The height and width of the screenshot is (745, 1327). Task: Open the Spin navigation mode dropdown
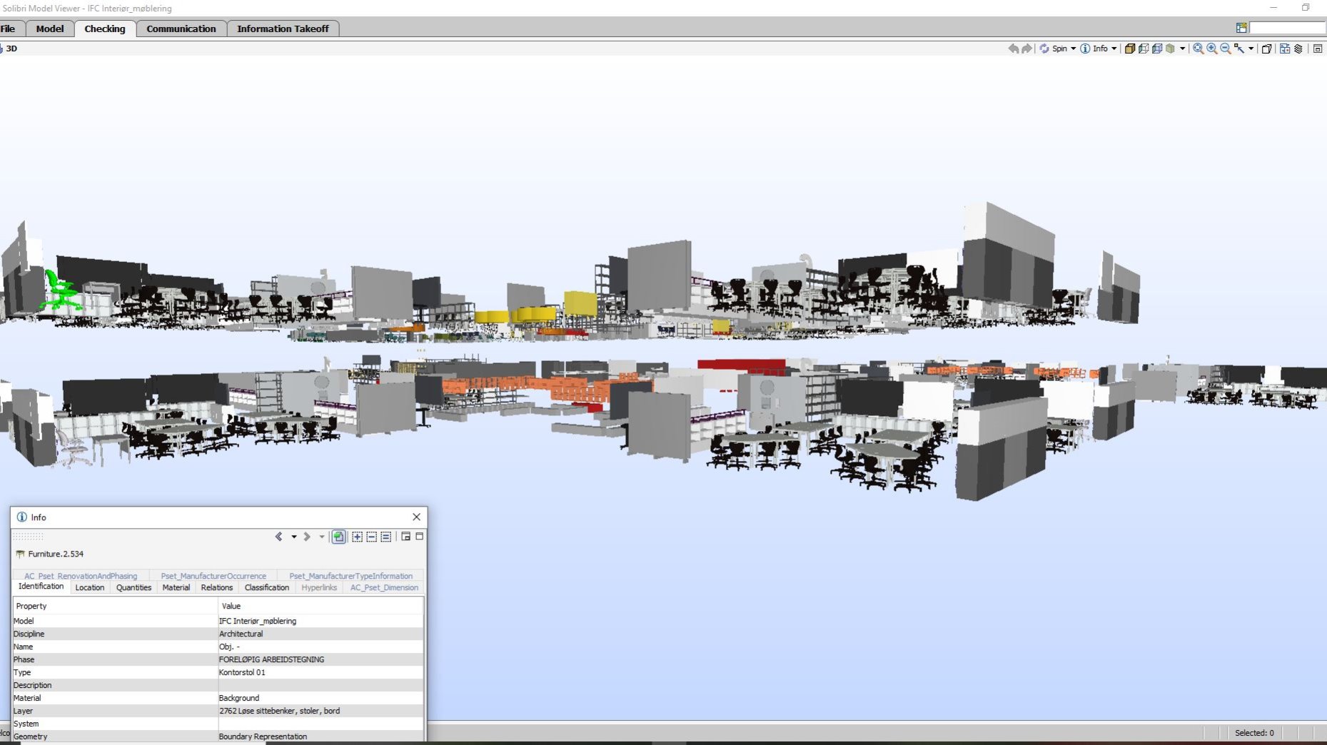(1073, 49)
